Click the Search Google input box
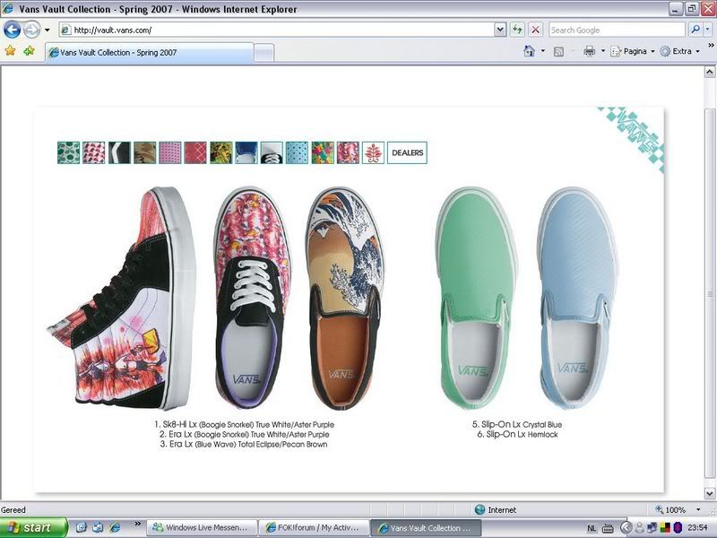The width and height of the screenshot is (717, 538). coord(617,30)
